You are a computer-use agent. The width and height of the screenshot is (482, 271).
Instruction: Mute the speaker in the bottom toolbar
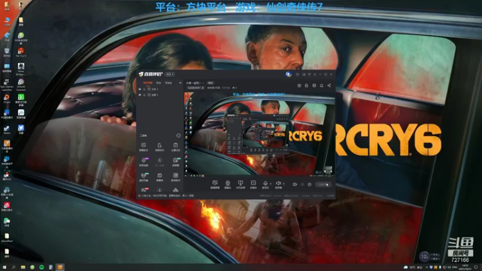tap(278, 184)
